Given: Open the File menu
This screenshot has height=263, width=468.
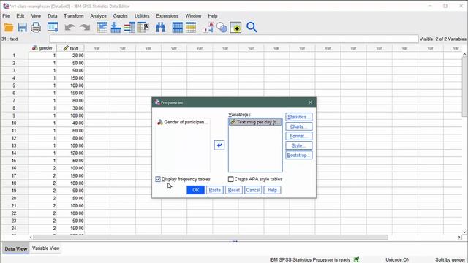Looking at the screenshot, I should click(6, 16).
